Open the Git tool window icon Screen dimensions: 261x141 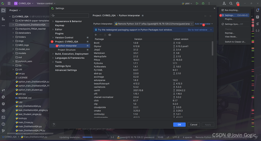(3, 131)
